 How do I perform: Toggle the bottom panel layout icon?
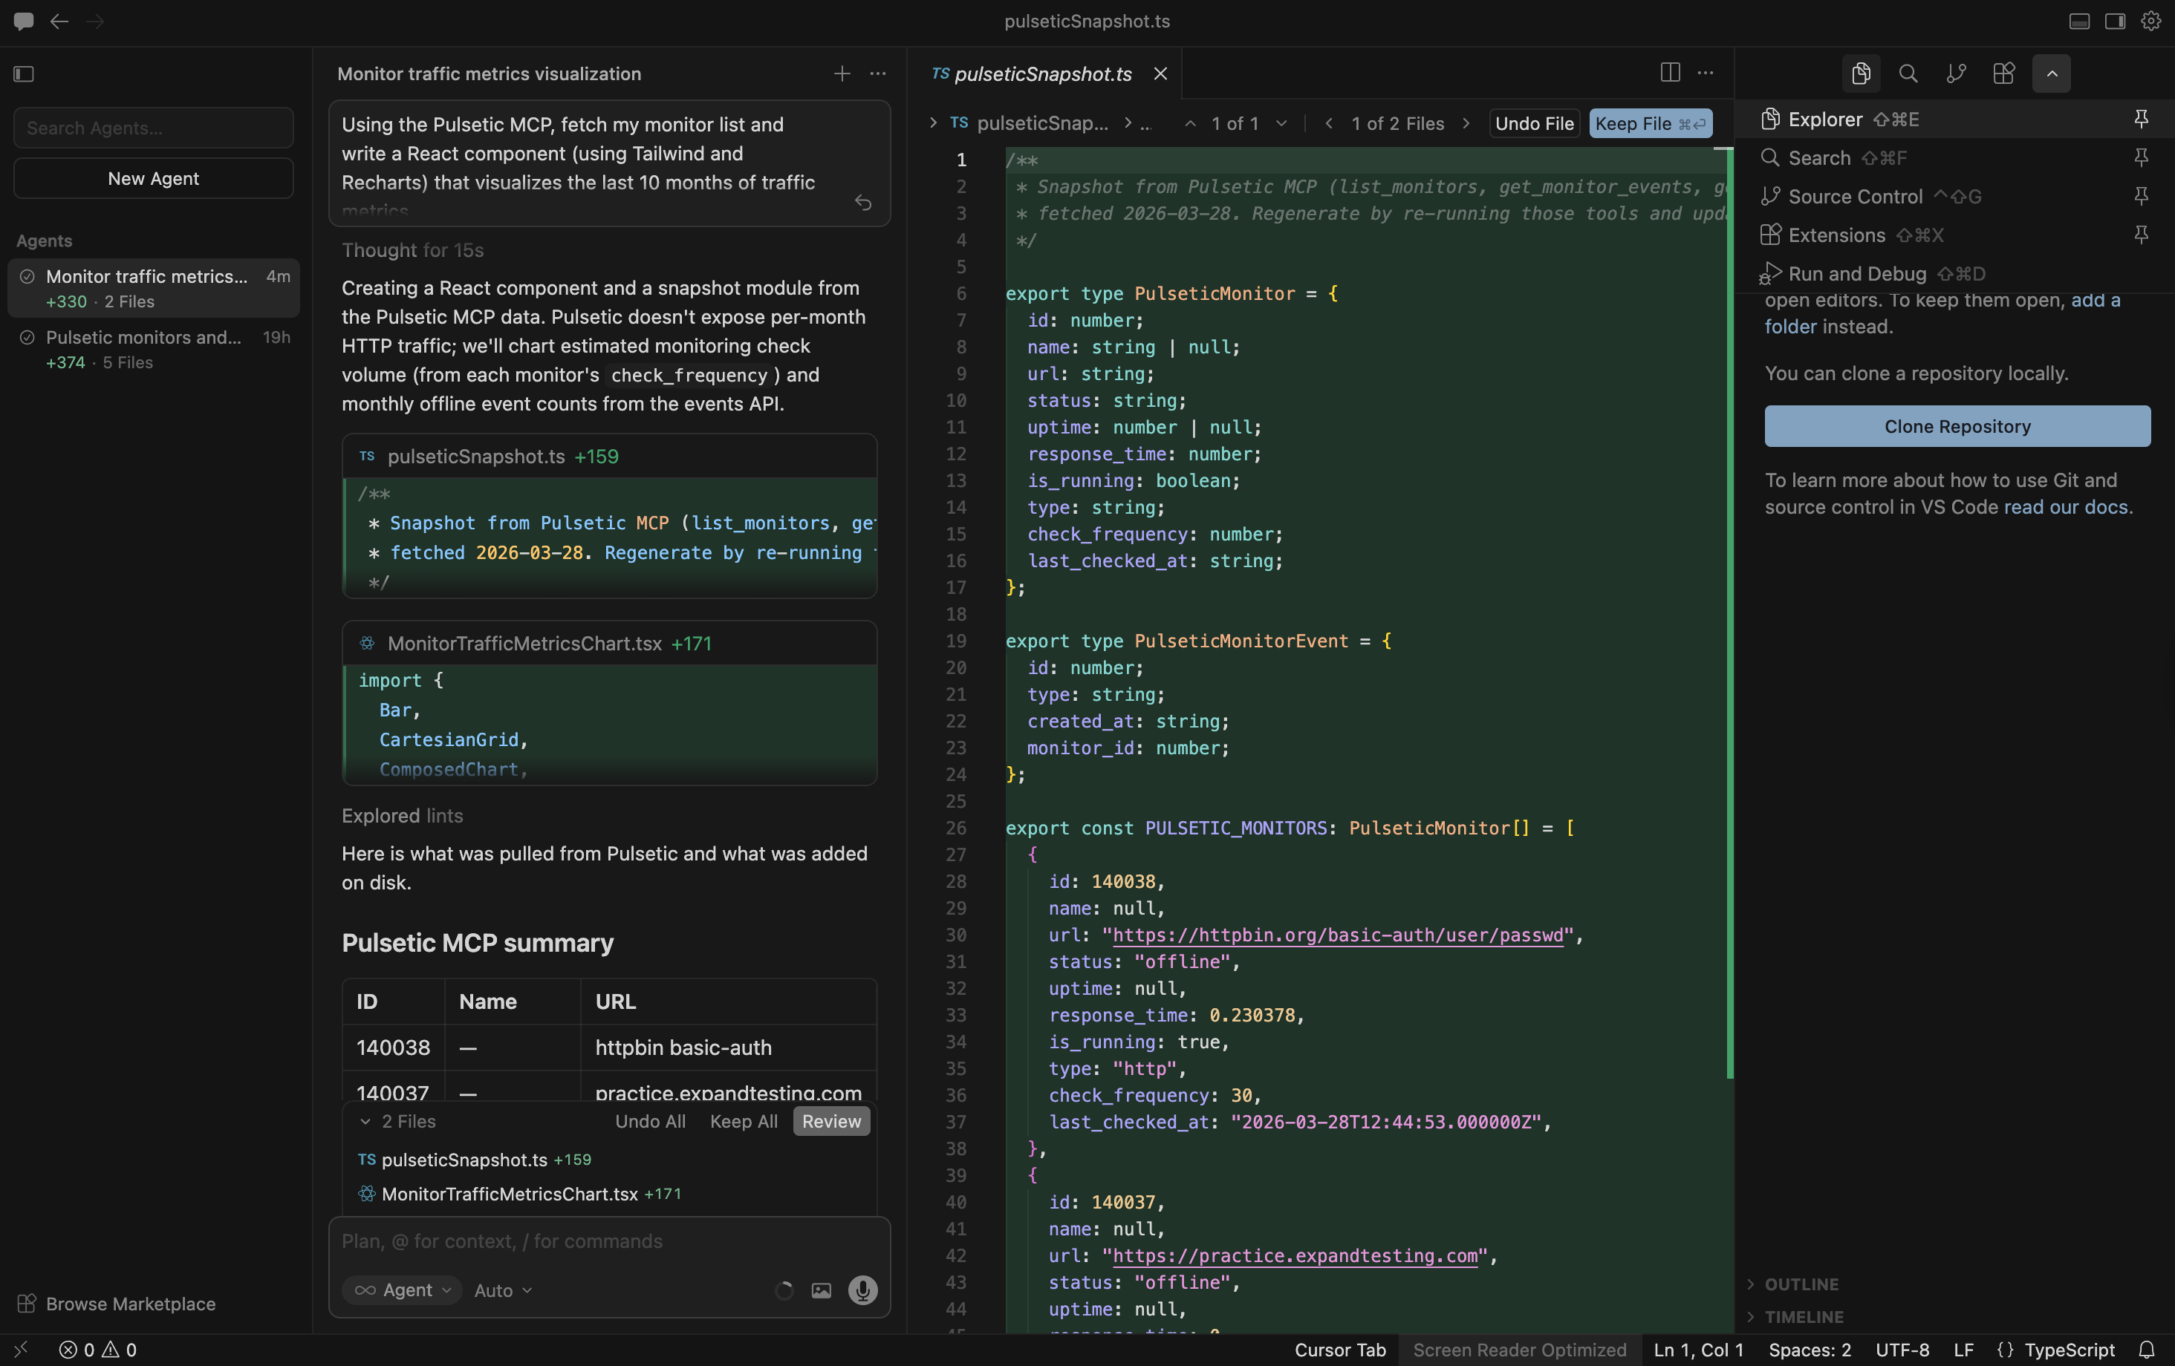[x=2079, y=21]
